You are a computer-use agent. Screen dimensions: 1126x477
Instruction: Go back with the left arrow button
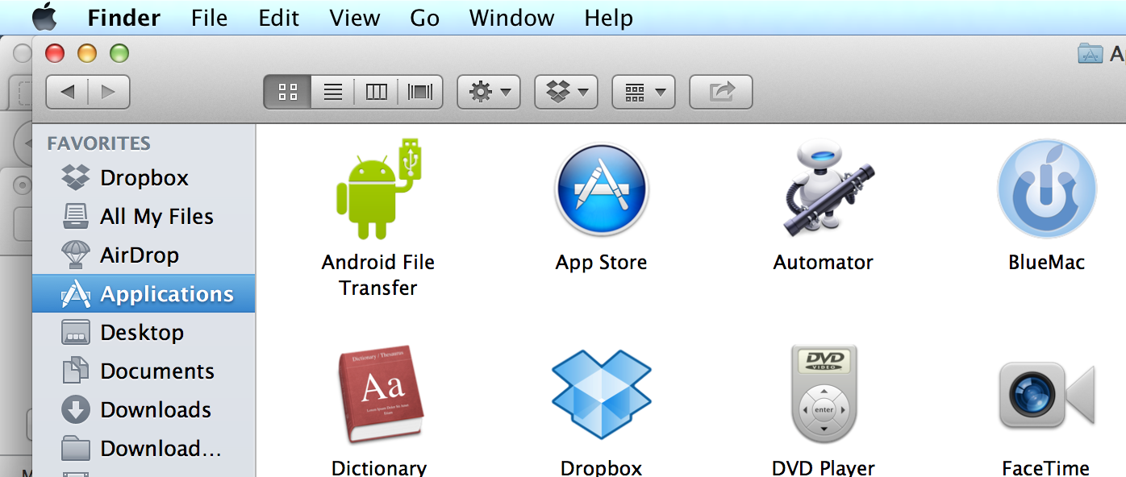(67, 92)
